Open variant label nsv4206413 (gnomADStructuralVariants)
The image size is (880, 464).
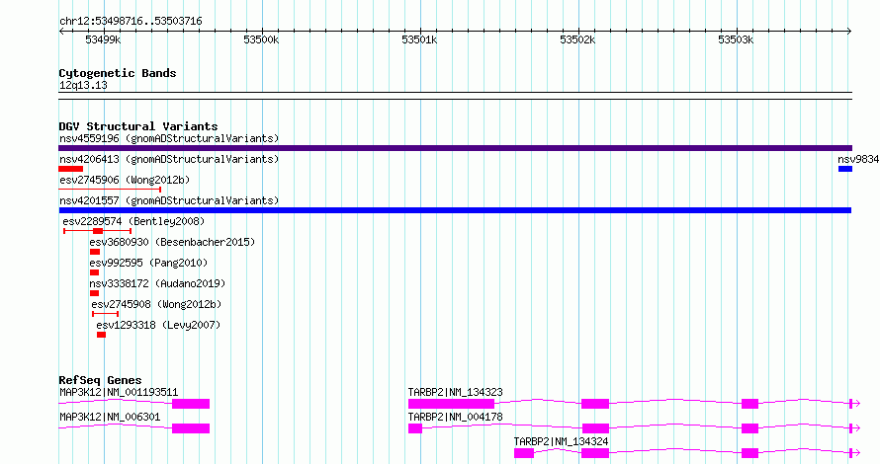[x=169, y=159]
